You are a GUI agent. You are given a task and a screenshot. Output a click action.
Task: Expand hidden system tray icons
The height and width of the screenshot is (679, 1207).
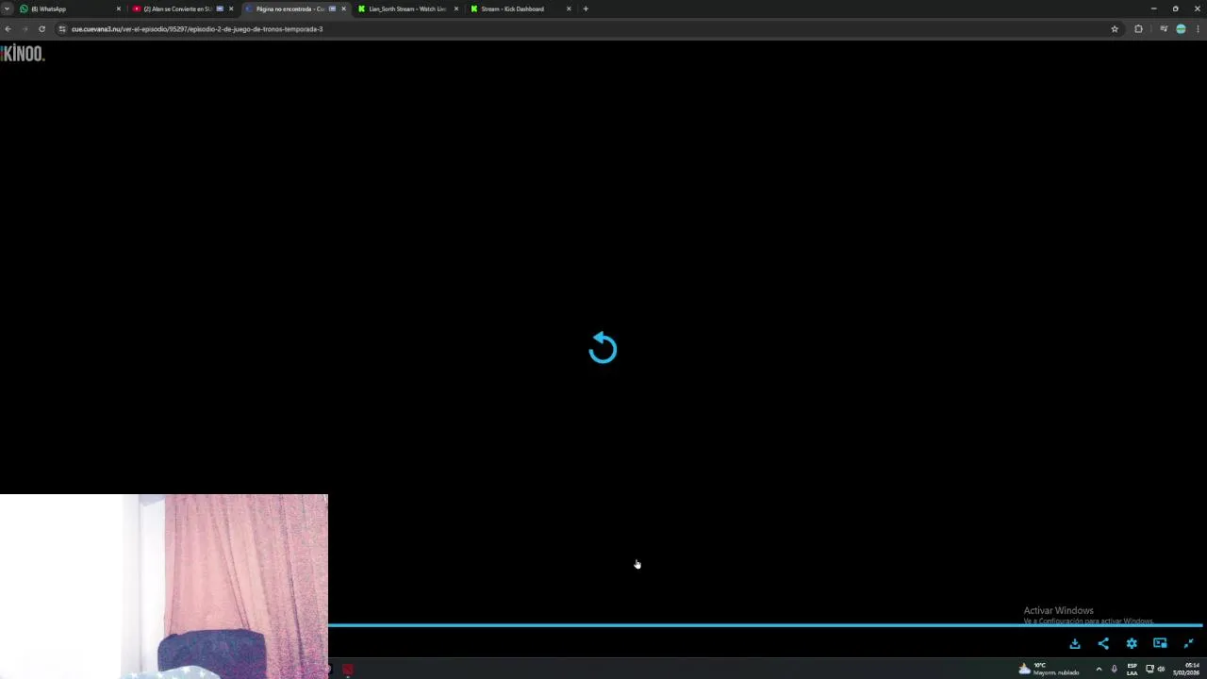click(x=1099, y=669)
